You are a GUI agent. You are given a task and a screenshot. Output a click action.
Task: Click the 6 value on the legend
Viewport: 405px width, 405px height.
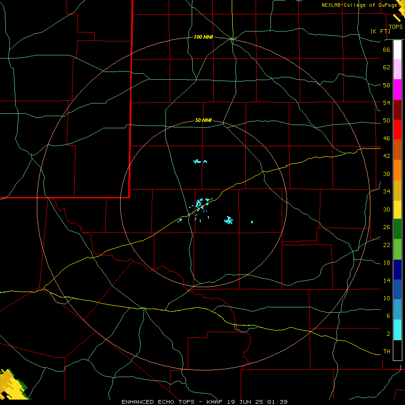point(388,316)
